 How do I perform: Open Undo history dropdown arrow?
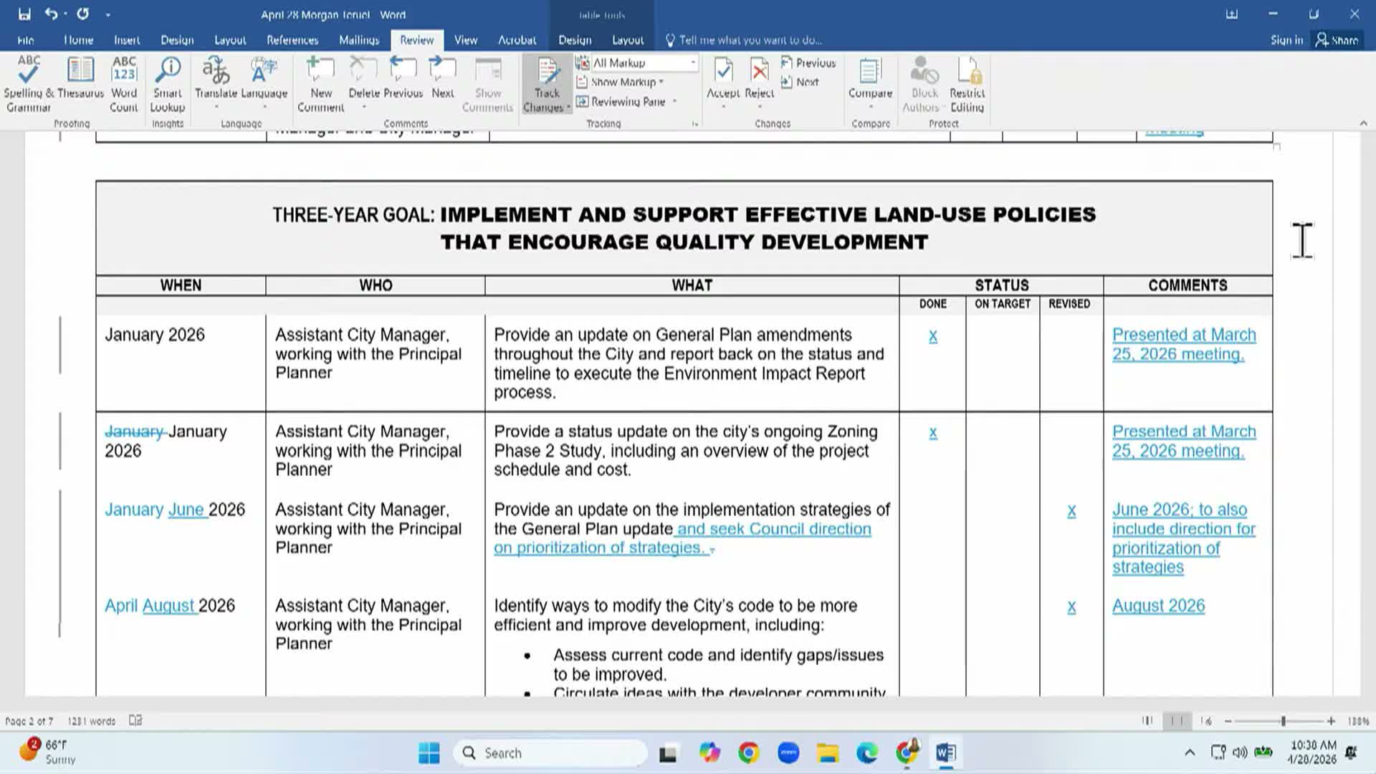64,14
